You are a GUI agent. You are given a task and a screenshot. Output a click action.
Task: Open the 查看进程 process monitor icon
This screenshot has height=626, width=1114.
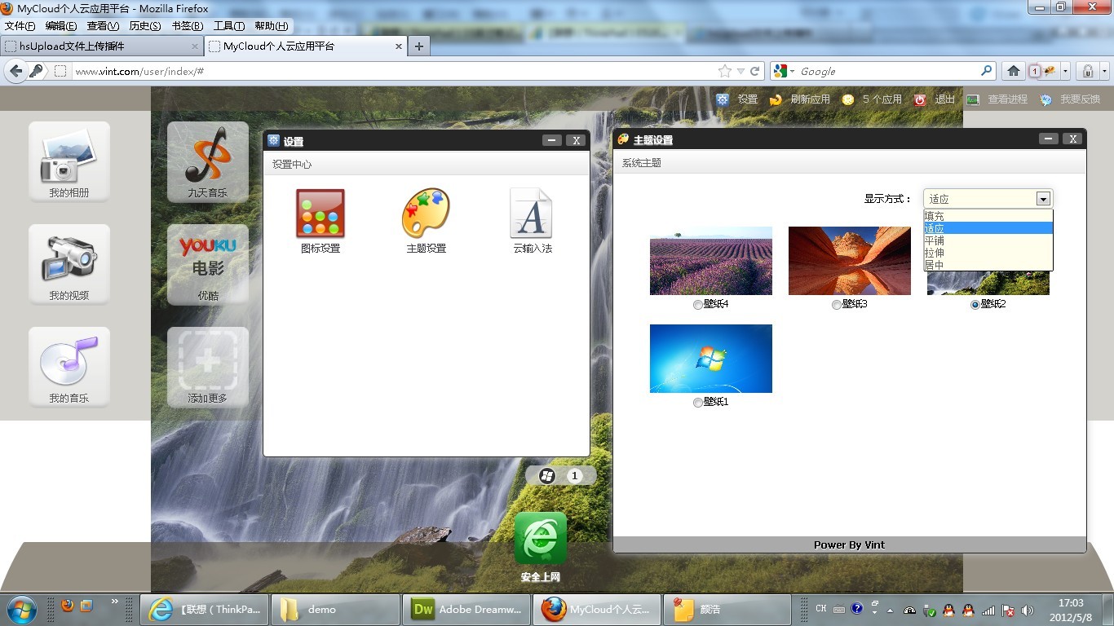coord(973,99)
